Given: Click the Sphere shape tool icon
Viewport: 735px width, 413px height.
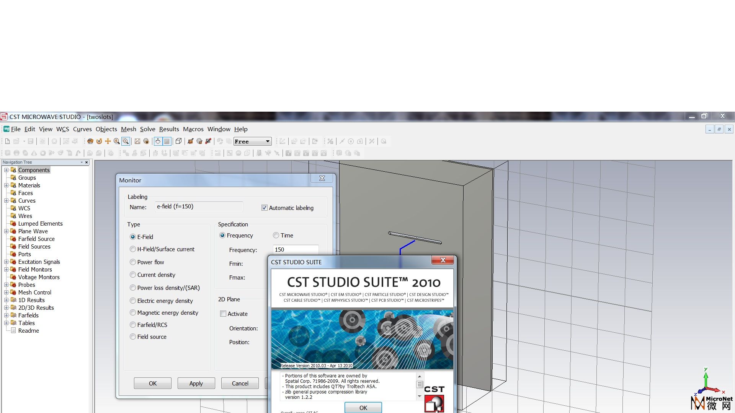Looking at the screenshot, I should [16, 153].
